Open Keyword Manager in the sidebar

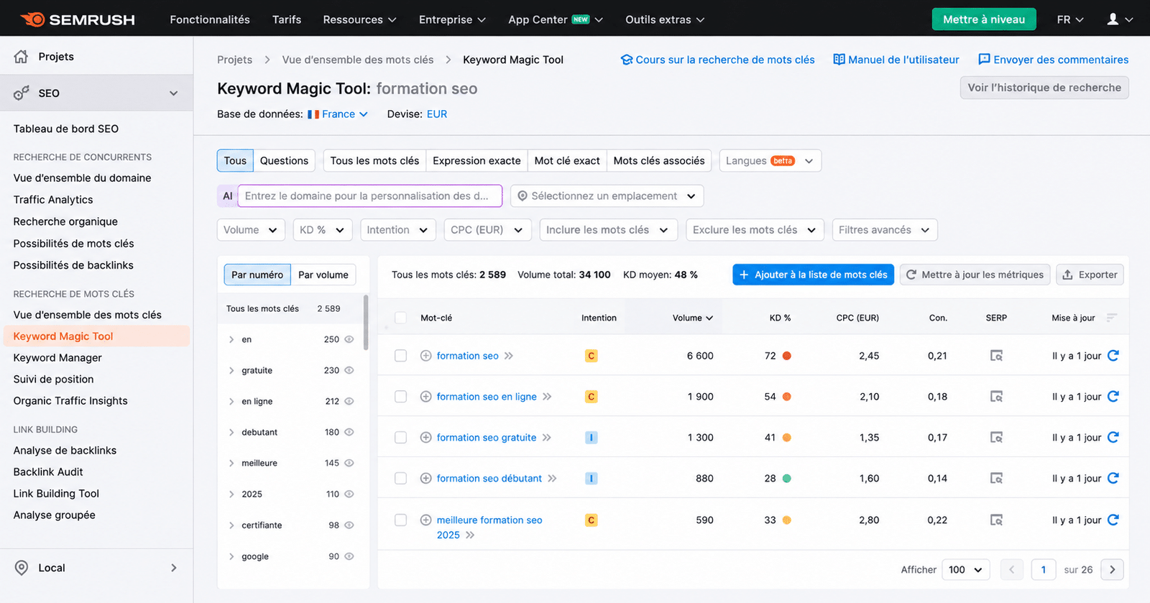pos(57,358)
